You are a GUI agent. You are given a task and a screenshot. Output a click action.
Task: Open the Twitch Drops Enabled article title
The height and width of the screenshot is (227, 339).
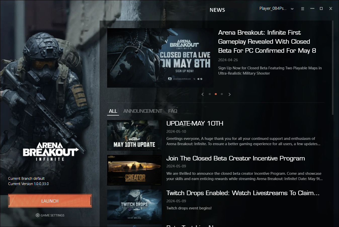[x=243, y=193]
